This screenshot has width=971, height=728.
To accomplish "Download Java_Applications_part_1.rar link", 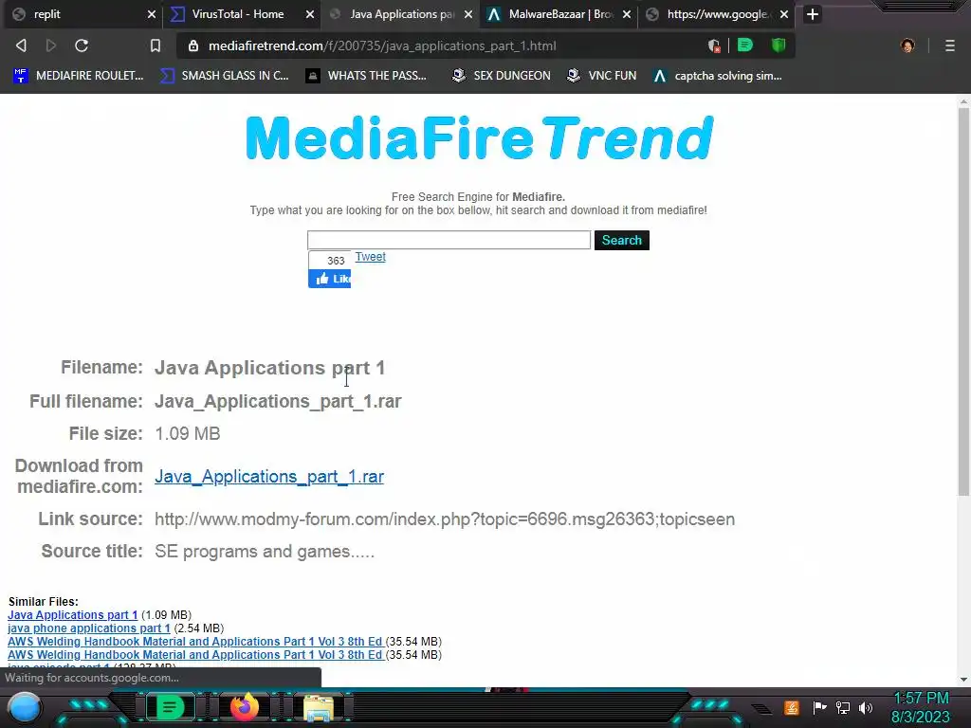I will (269, 477).
